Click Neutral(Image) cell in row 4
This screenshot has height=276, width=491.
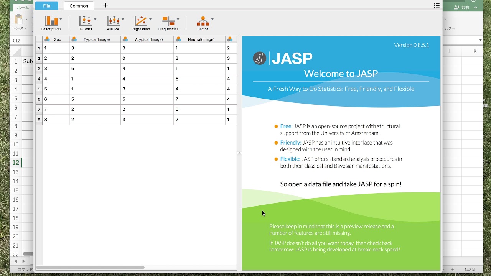click(x=199, y=79)
